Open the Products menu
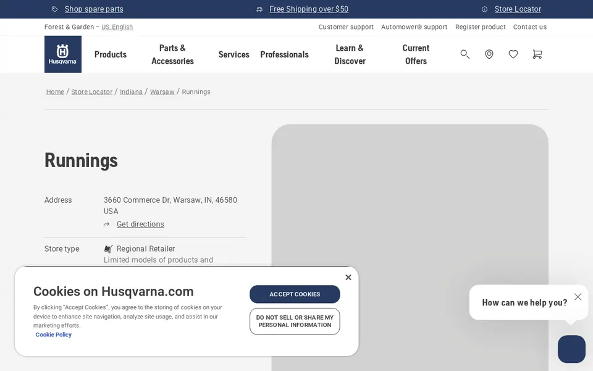Image resolution: width=593 pixels, height=371 pixels. tap(111, 54)
